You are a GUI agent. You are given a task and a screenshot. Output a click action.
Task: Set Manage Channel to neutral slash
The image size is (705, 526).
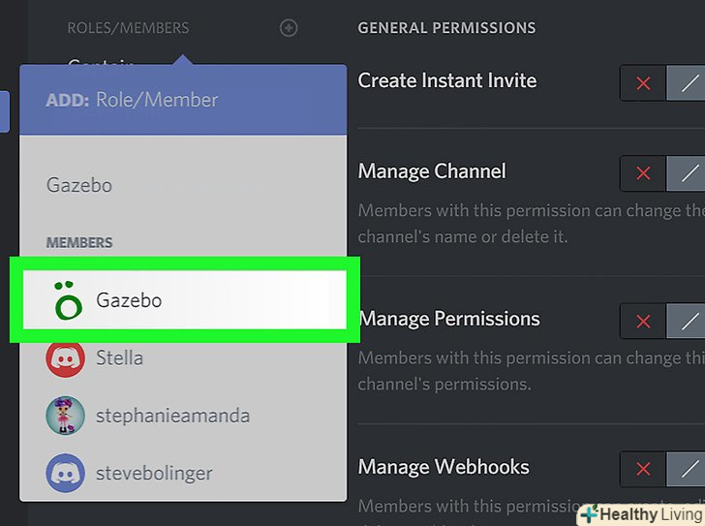pyautogui.click(x=689, y=174)
